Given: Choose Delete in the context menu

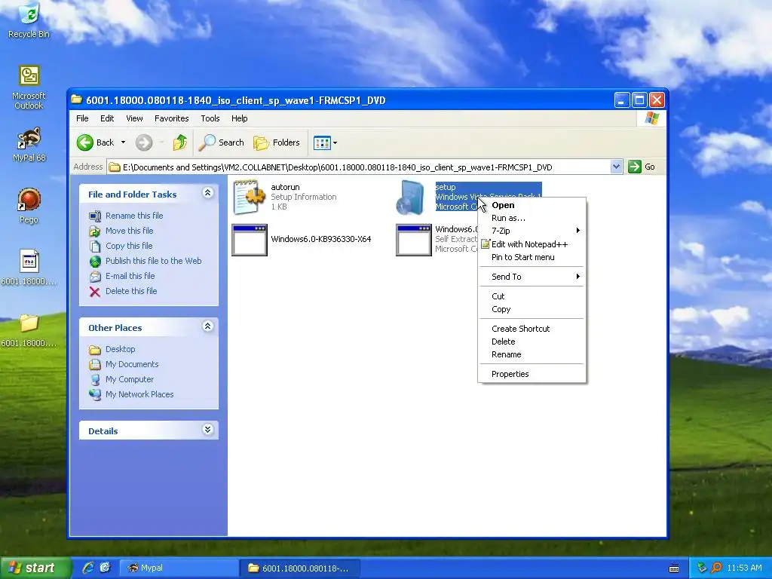Looking at the screenshot, I should coord(532,342).
